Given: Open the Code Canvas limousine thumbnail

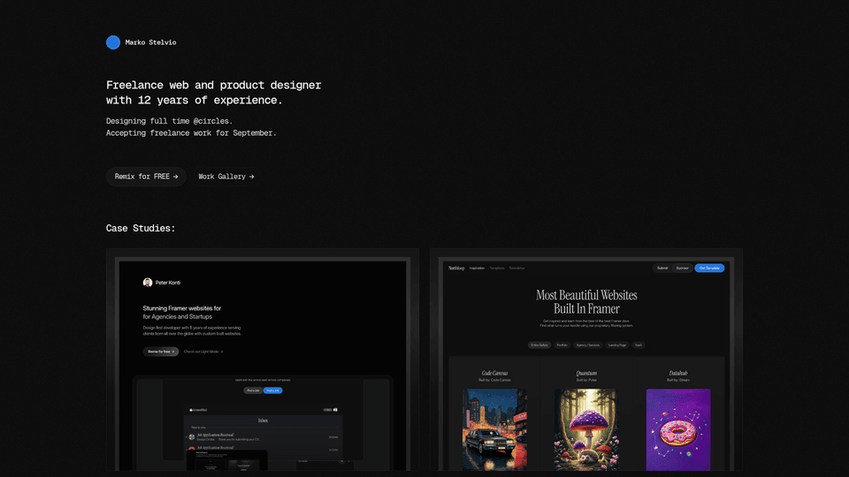Looking at the screenshot, I should coord(494,429).
